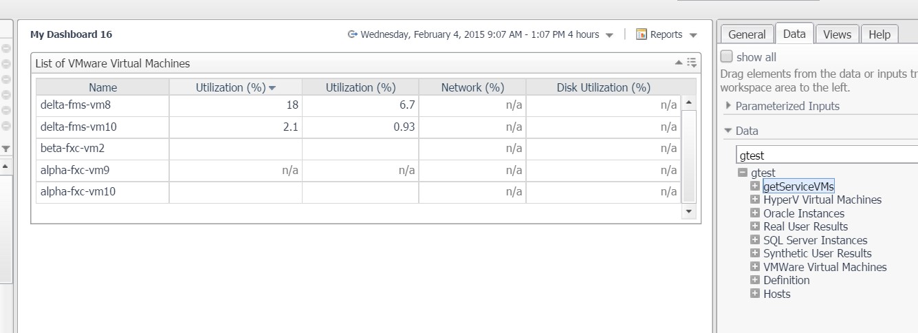The image size is (918, 333).
Task: Click the Reports icon
Action: click(642, 34)
